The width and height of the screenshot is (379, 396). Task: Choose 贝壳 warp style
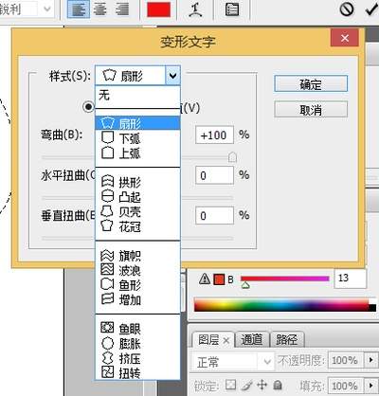(137, 211)
